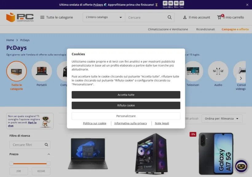The width and height of the screenshot is (252, 177).
Task: Open Campagne e offerte menu item
Action: (235, 29)
